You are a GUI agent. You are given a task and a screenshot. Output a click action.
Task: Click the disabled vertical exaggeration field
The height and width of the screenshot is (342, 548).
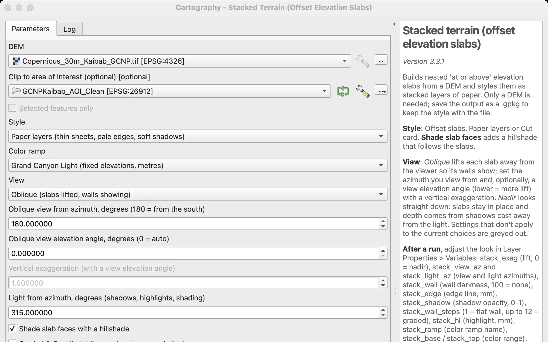point(193,283)
